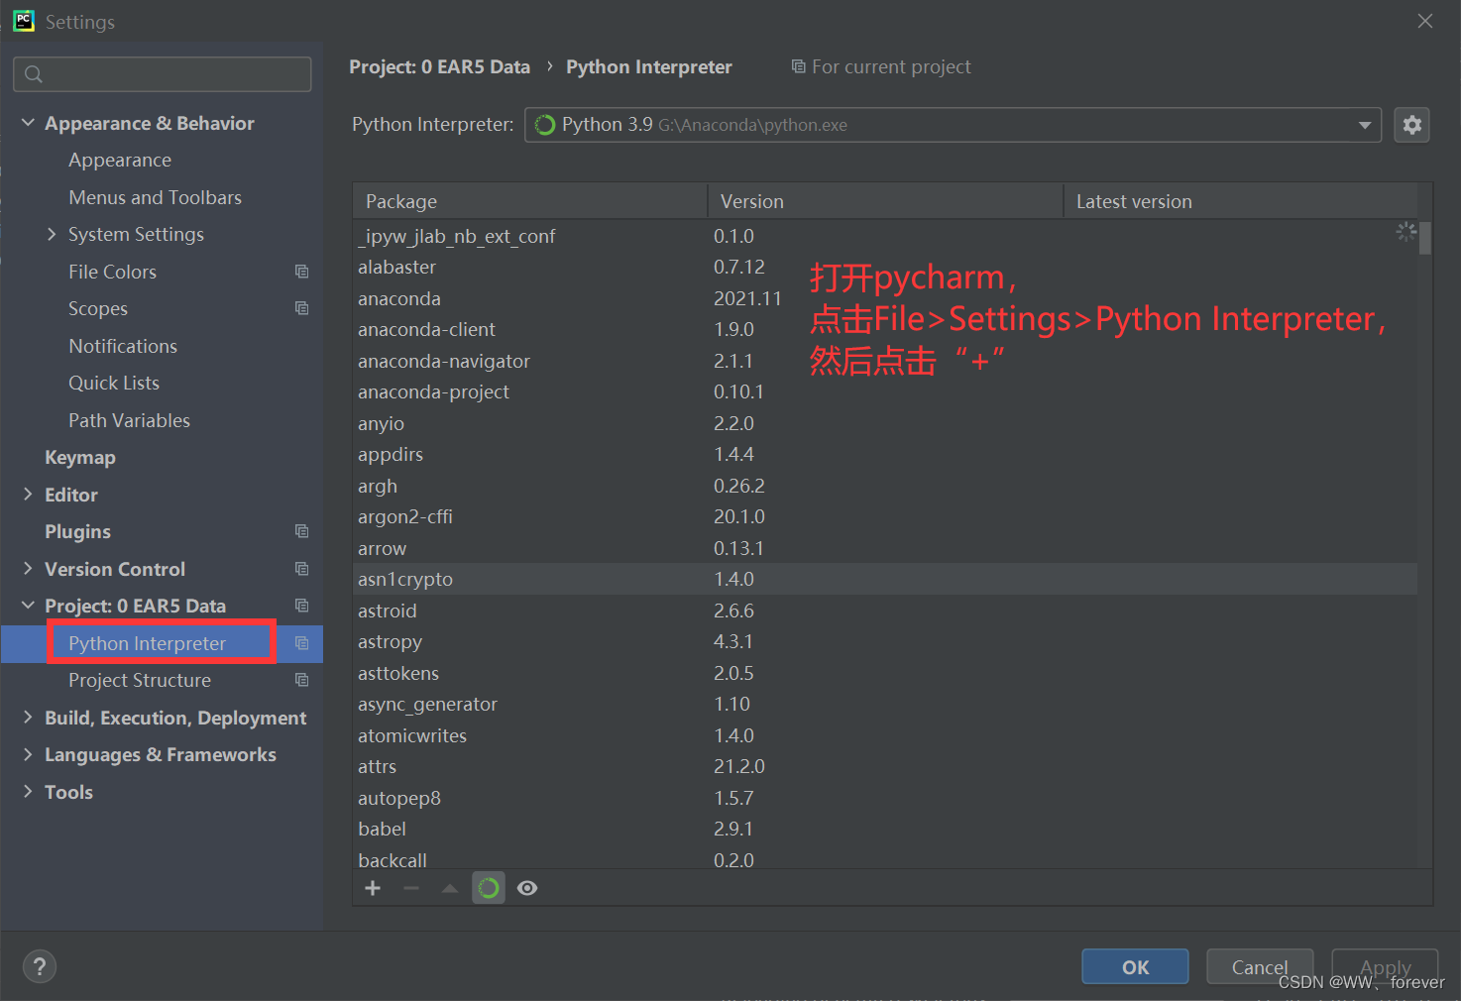Click the per-project icon beside Version Control
1461x1001 pixels.
[x=302, y=569]
